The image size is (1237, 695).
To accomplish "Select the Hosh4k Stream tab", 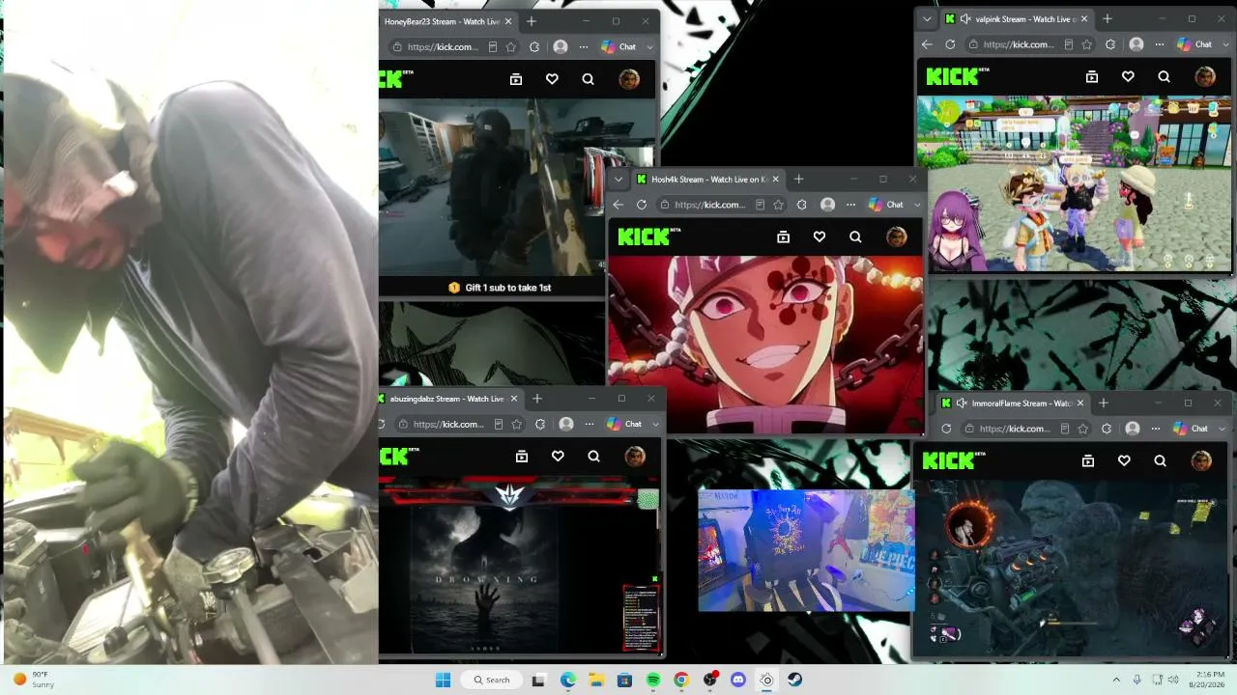I will 706,180.
